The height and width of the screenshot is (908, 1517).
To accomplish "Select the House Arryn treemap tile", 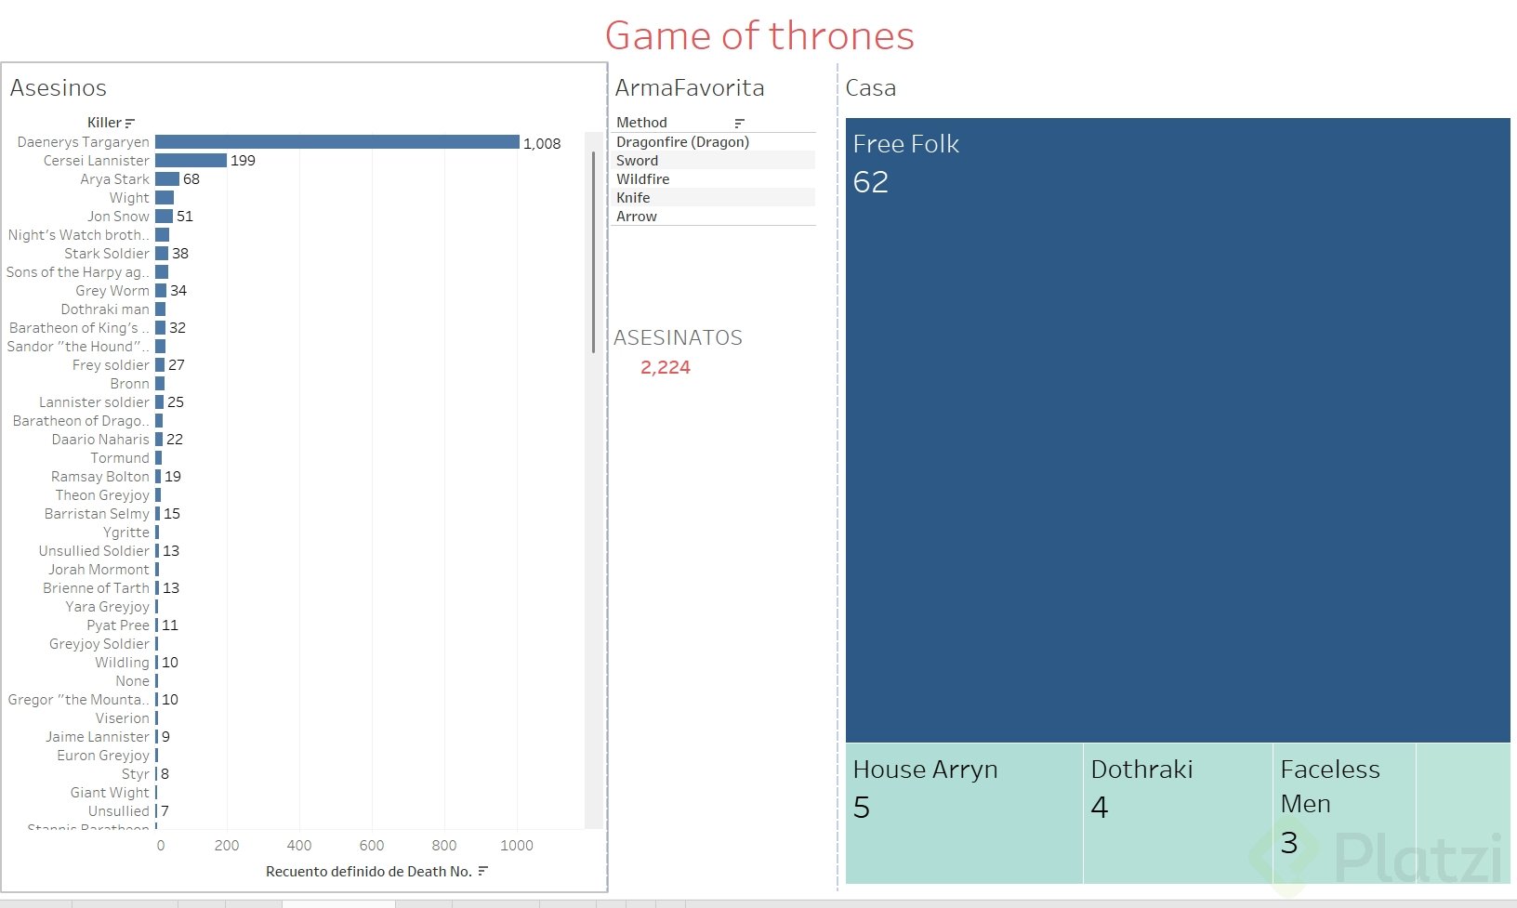I will [963, 812].
